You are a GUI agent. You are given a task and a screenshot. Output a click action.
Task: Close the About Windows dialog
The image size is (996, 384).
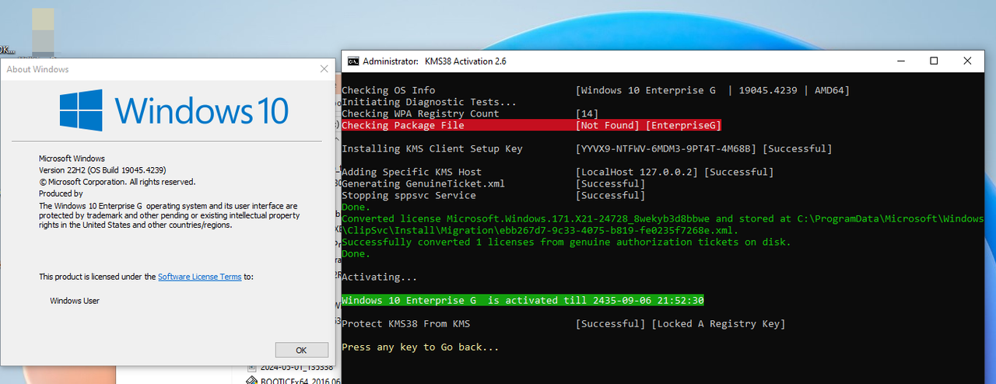point(324,68)
